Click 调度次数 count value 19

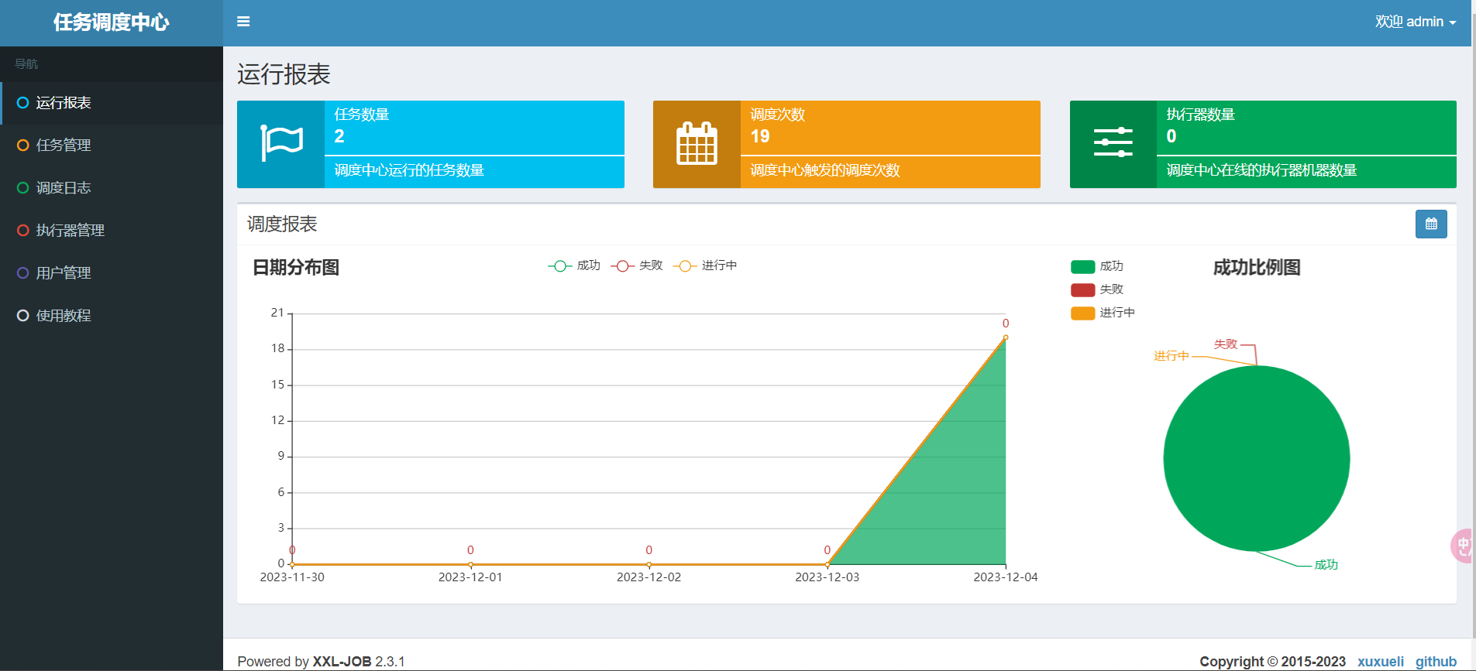tap(760, 136)
